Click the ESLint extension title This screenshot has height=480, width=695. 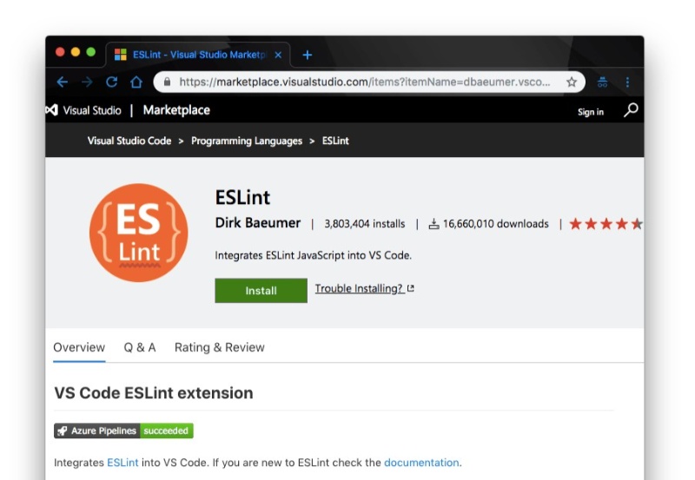coord(242,198)
